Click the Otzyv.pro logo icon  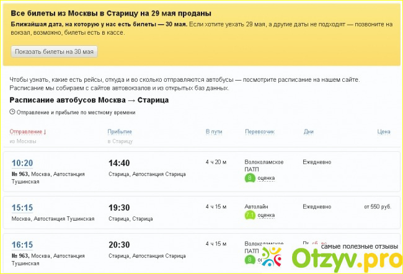tap(271, 257)
